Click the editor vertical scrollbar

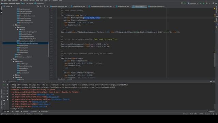[x=215, y=60]
